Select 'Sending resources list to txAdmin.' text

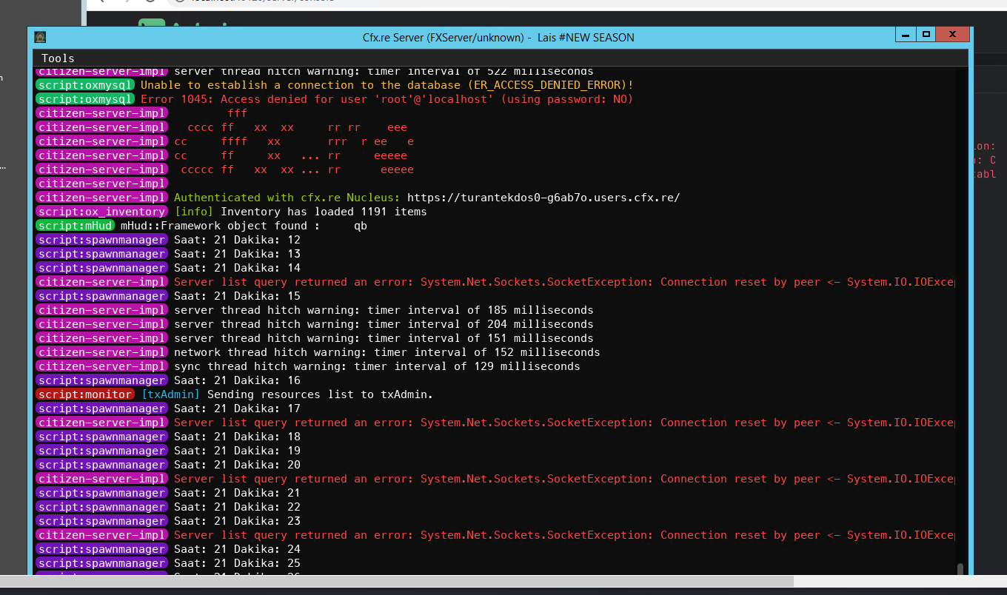tap(320, 394)
